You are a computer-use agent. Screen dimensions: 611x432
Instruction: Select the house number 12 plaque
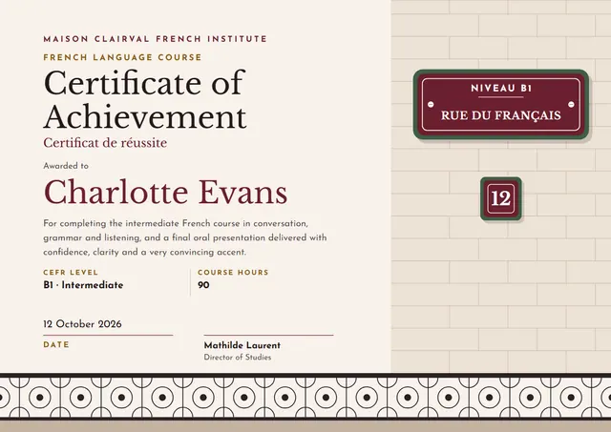coord(501,199)
